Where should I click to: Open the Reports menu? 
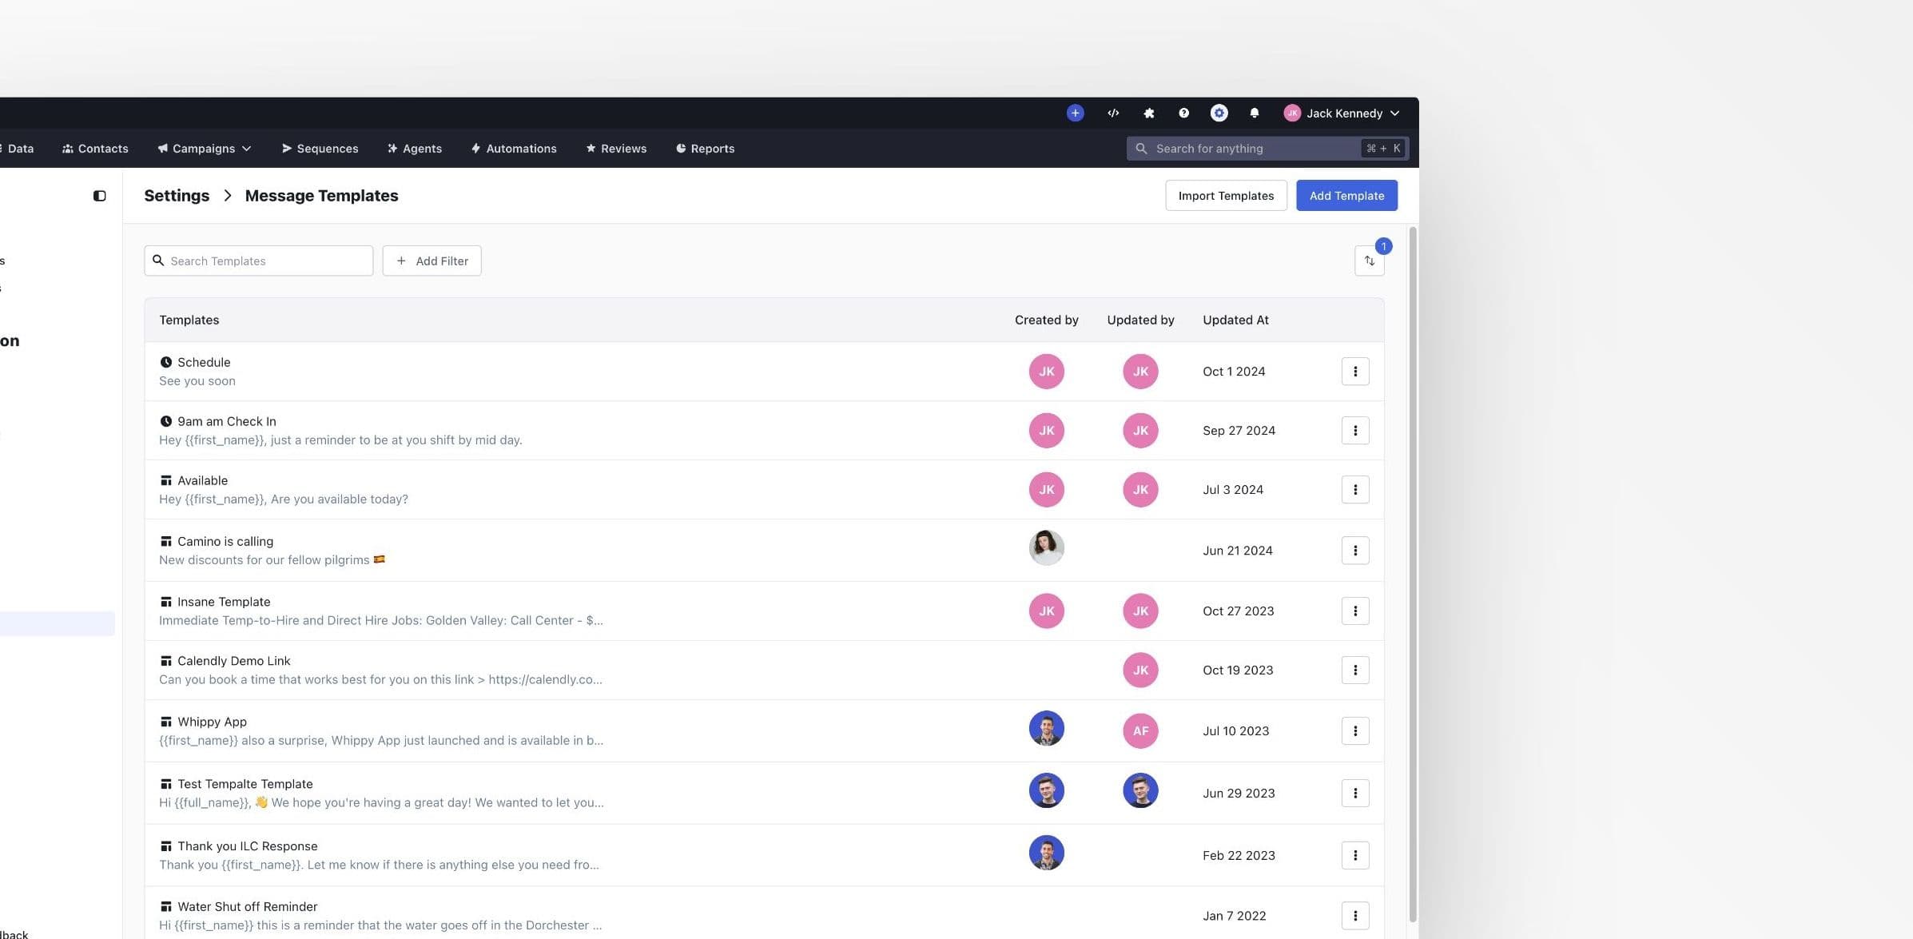[x=705, y=148]
